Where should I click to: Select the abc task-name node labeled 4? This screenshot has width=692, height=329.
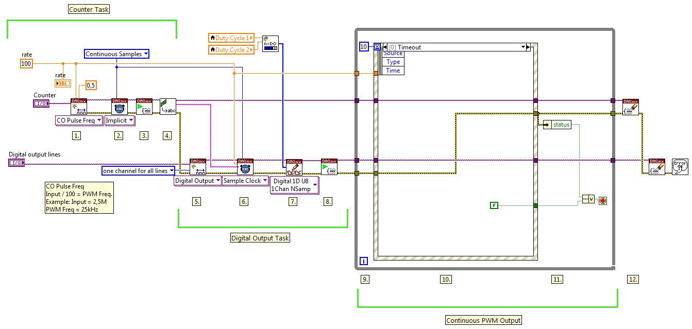(168, 107)
